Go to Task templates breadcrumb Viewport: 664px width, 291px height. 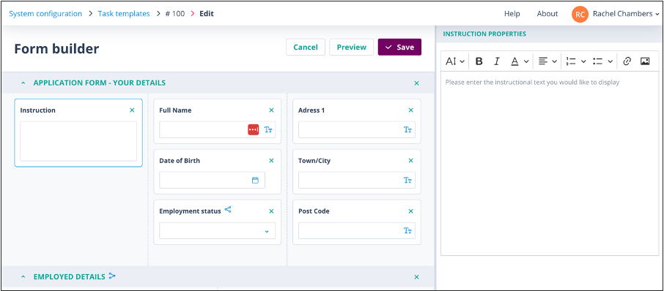tap(124, 13)
